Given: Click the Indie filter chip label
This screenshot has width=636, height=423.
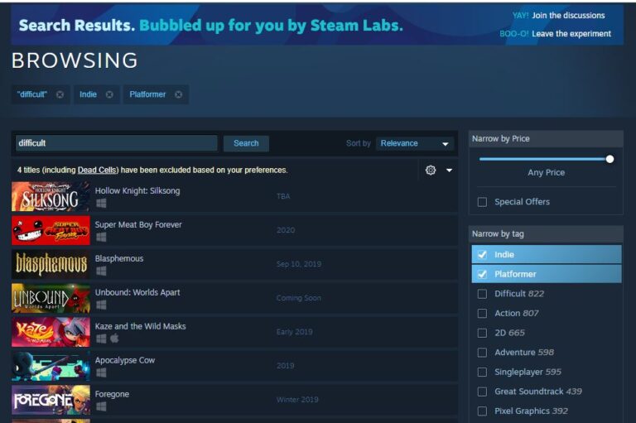Looking at the screenshot, I should [88, 94].
